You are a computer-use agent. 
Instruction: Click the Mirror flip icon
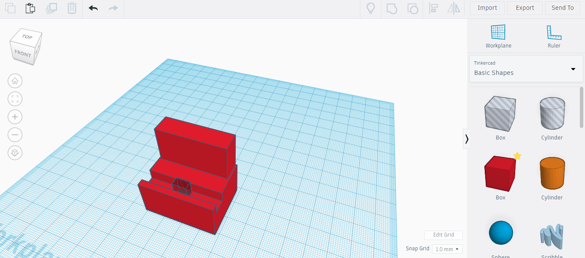[454, 8]
